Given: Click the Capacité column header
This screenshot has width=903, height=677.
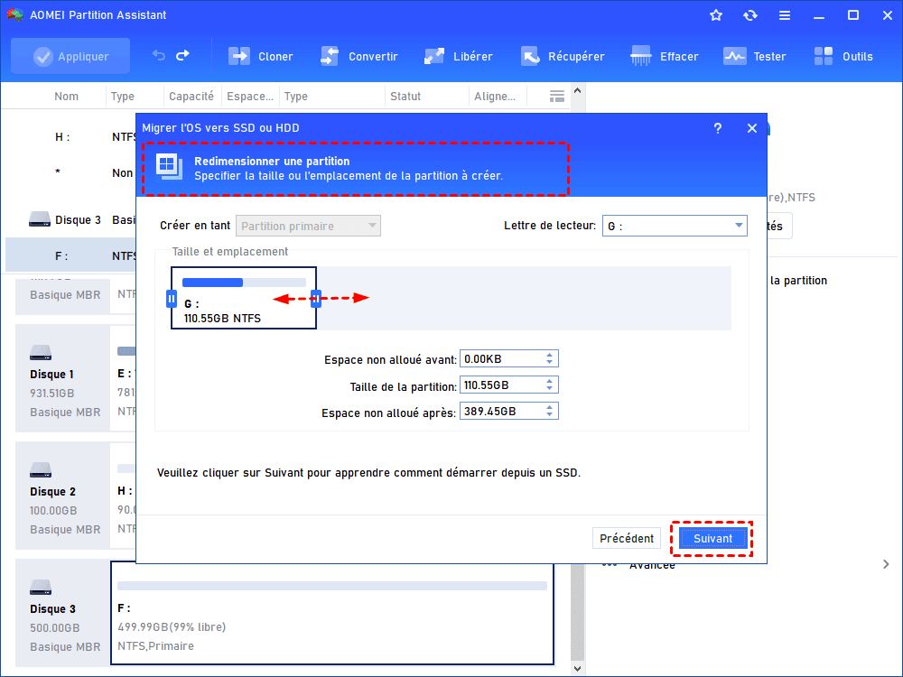Looking at the screenshot, I should 191,97.
